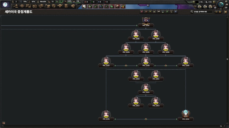Close the focus tree with X button
Image resolution: width=229 pixels, height=128 pixels.
point(225,12)
